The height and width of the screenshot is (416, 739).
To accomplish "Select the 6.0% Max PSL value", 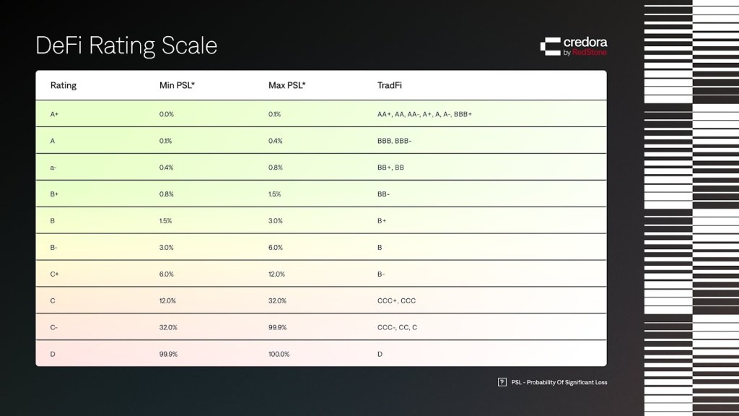I will [275, 248].
